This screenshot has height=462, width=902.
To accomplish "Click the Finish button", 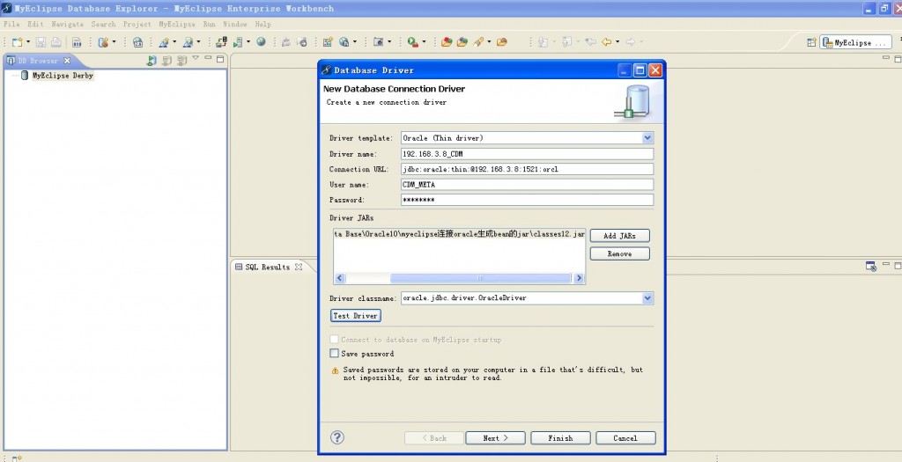I will pyautogui.click(x=560, y=438).
